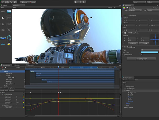Pick the blue progress bar widget
Screen dimensions: 159x120
coord(3,38)
